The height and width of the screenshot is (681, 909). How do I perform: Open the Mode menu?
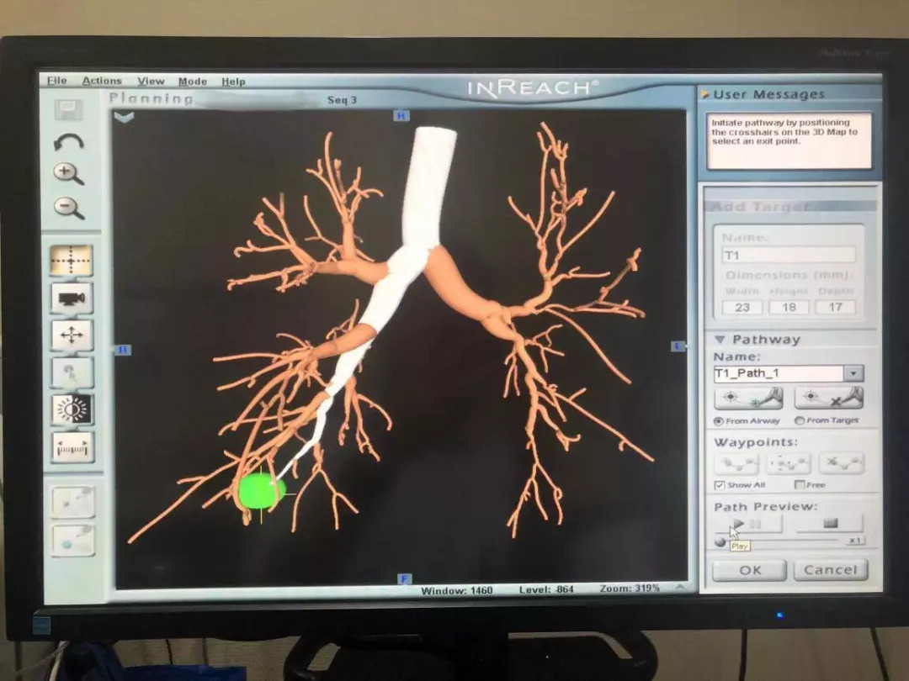[192, 82]
